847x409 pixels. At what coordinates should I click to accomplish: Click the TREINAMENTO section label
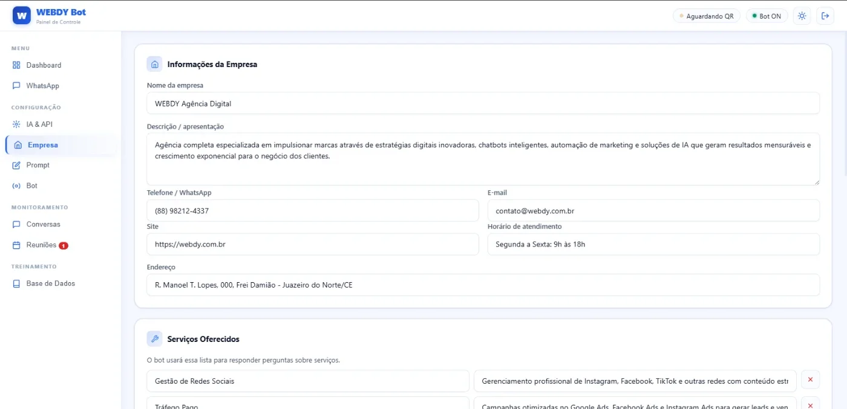click(34, 266)
